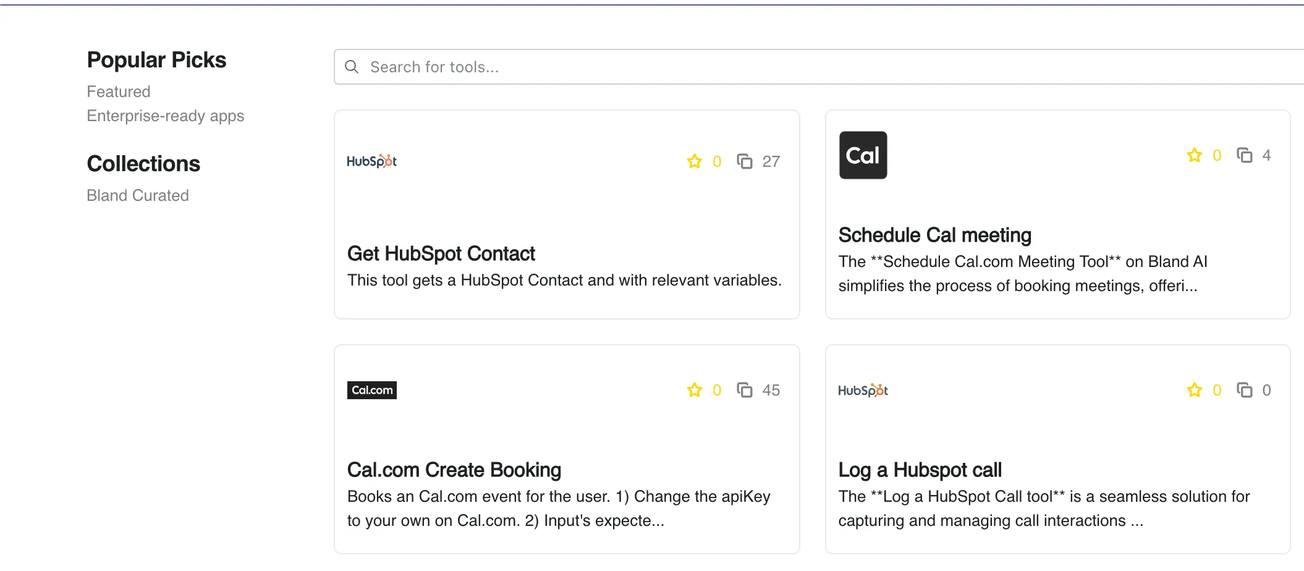Click the copy count 27
1304x571 pixels.
[771, 161]
